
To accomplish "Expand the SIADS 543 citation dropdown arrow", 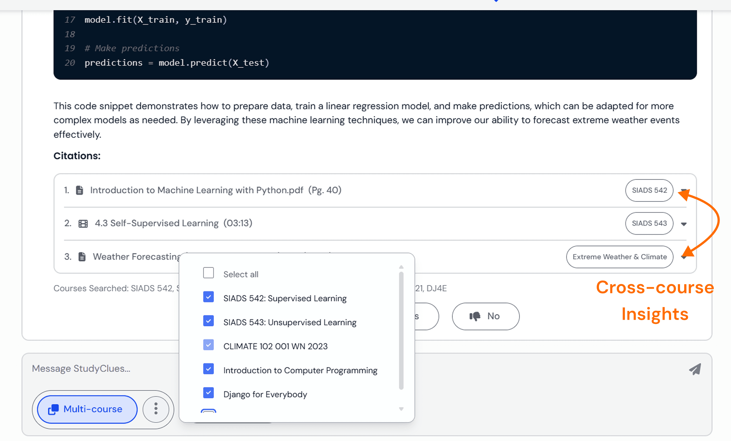I will point(684,224).
